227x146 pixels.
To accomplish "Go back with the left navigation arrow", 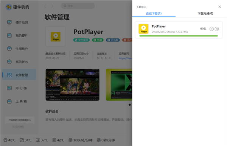I will pos(45,6).
